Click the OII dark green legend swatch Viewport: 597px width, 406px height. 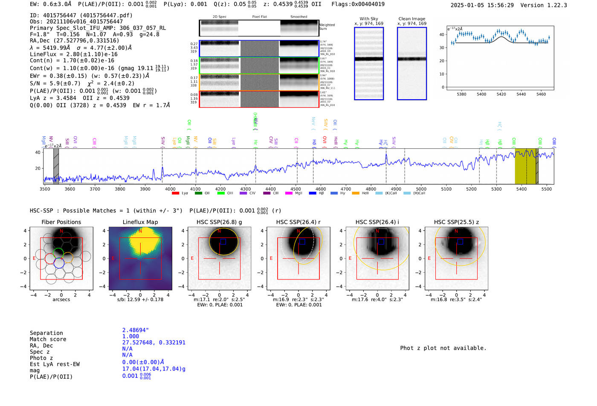coord(198,193)
